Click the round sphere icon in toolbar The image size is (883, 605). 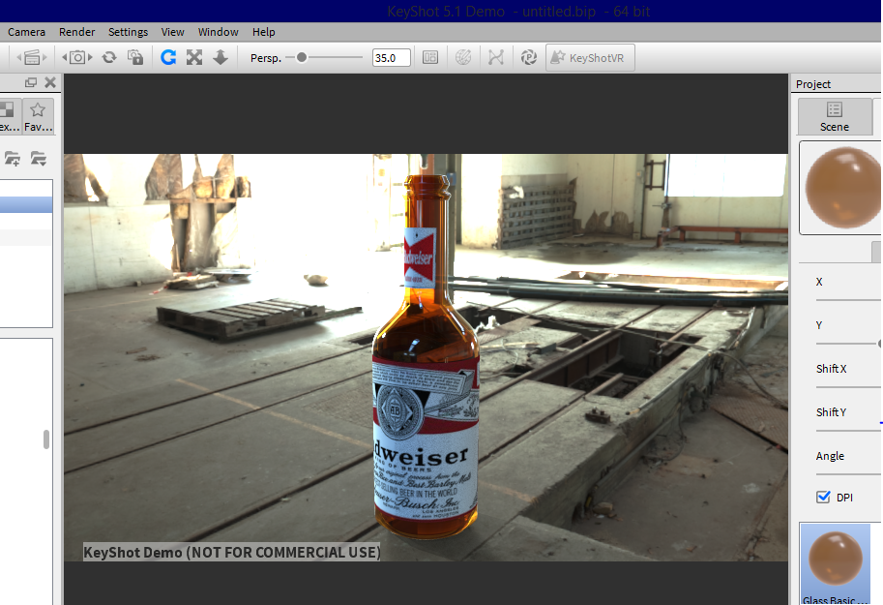(463, 57)
